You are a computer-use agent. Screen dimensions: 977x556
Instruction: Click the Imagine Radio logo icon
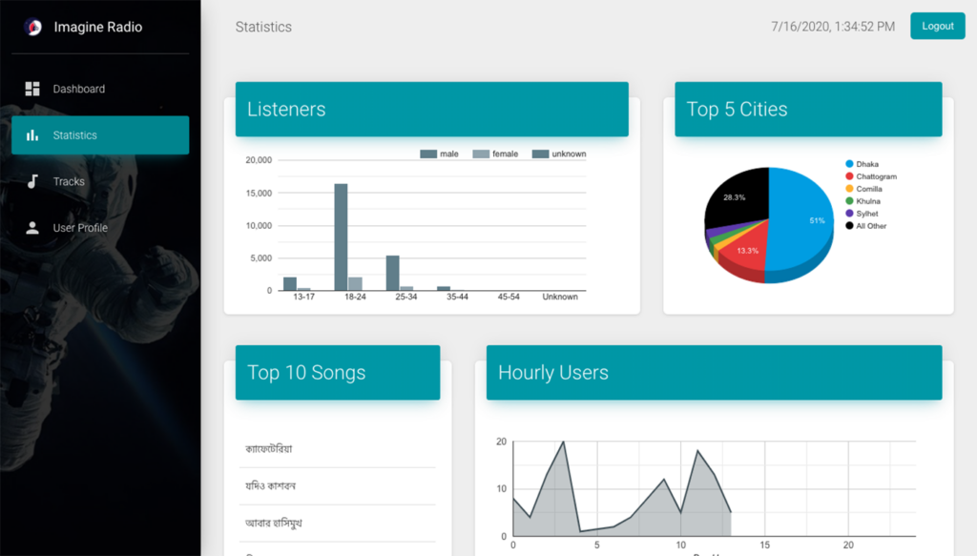tap(32, 28)
